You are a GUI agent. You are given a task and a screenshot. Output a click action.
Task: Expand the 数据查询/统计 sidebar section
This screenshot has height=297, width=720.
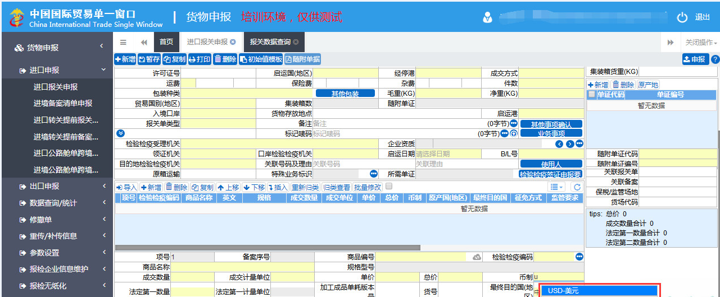(56, 203)
